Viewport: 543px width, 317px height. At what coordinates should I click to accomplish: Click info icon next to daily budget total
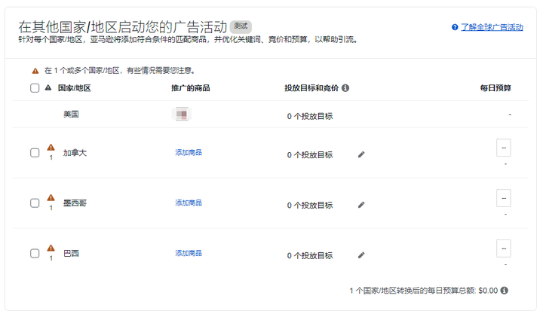coord(504,290)
